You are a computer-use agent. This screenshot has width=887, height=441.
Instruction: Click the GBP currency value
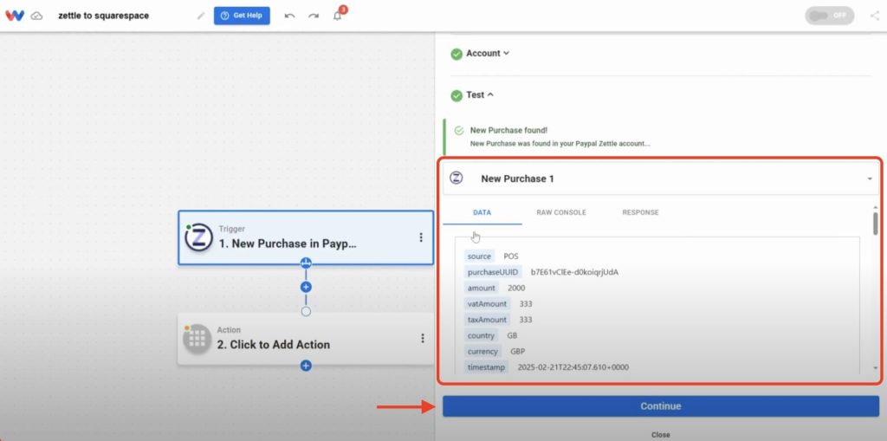click(518, 352)
